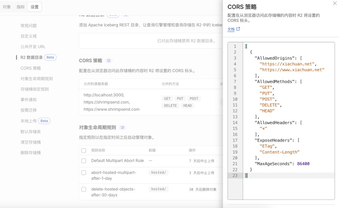
Task: Open 删除存储桶 in the sidebar
Action: coord(30,153)
